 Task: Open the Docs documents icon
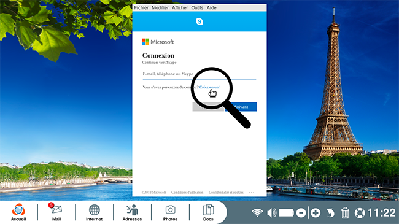[x=208, y=212]
